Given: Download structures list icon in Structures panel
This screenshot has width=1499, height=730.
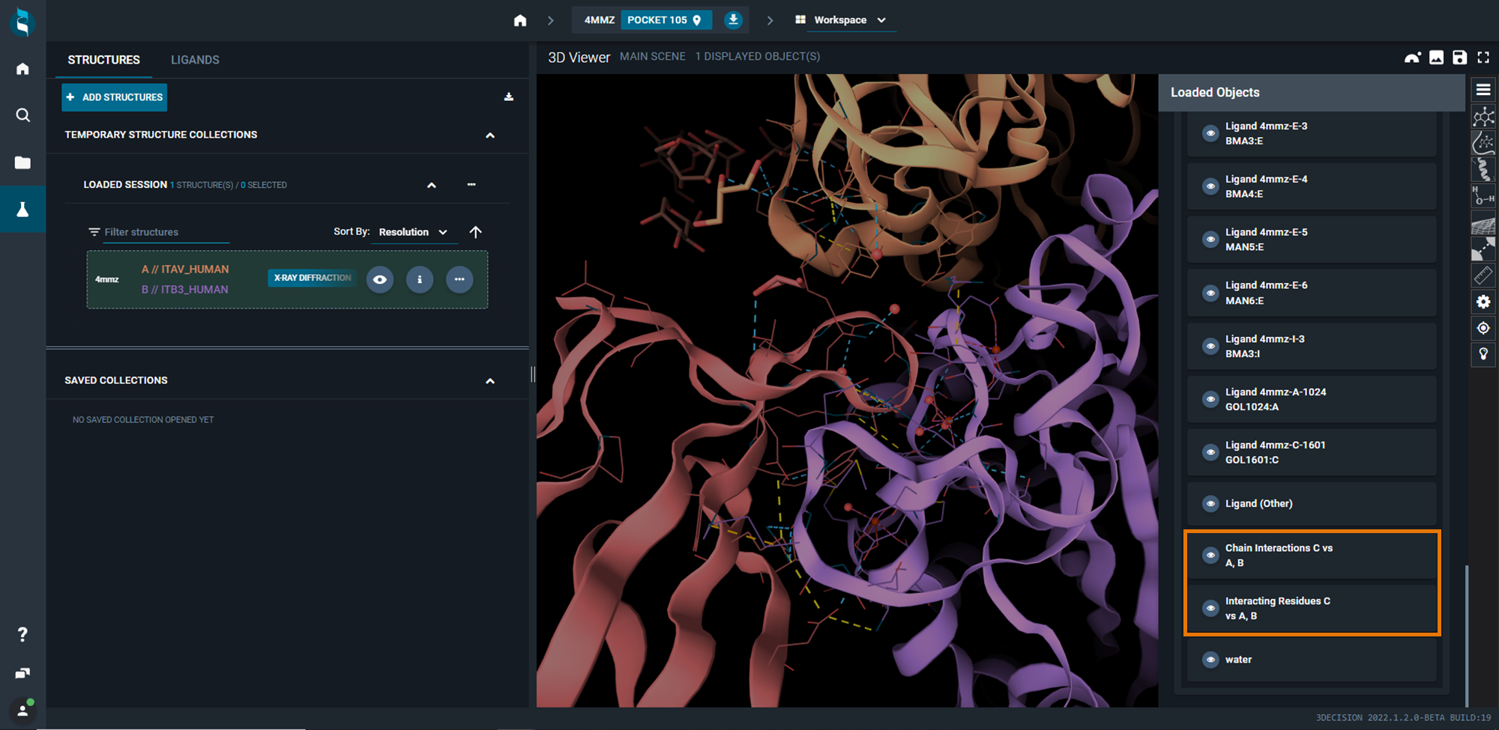Looking at the screenshot, I should (509, 97).
